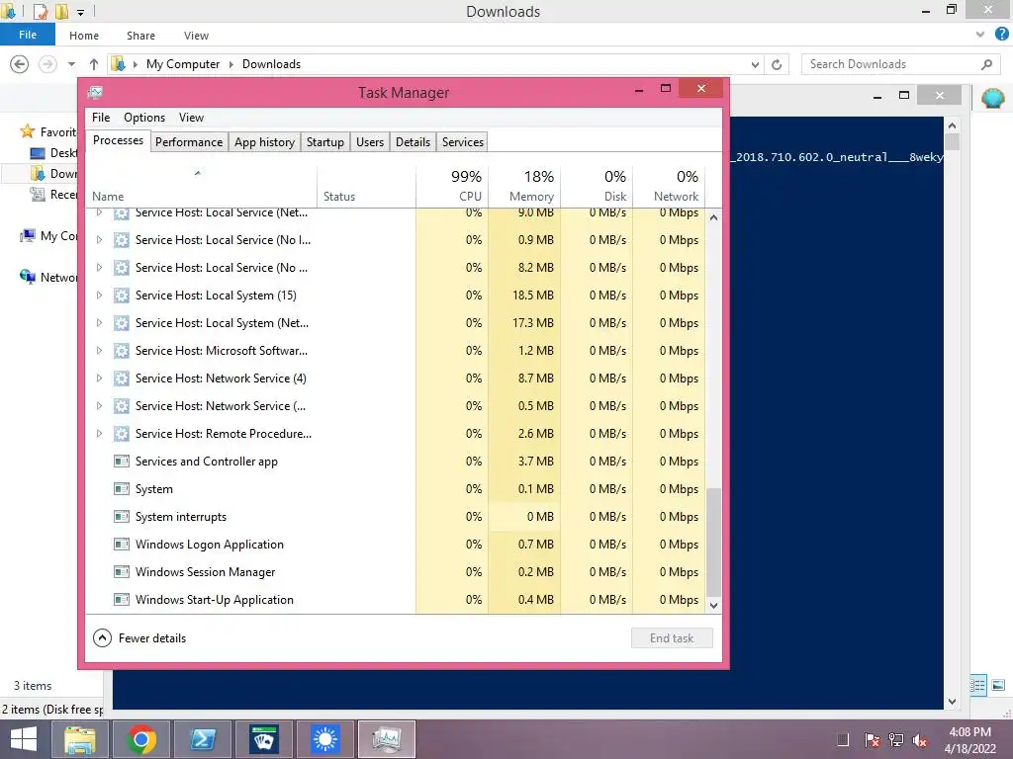The height and width of the screenshot is (759, 1013).
Task: Click the network tray icon
Action: 896,740
